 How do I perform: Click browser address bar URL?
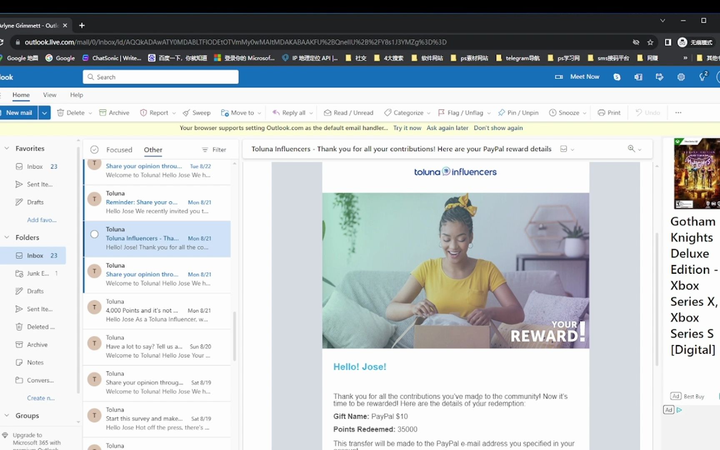point(235,42)
